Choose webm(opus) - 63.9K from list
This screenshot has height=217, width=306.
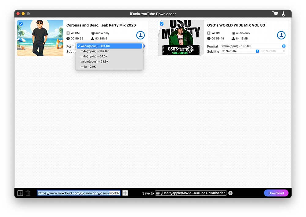pos(95,61)
